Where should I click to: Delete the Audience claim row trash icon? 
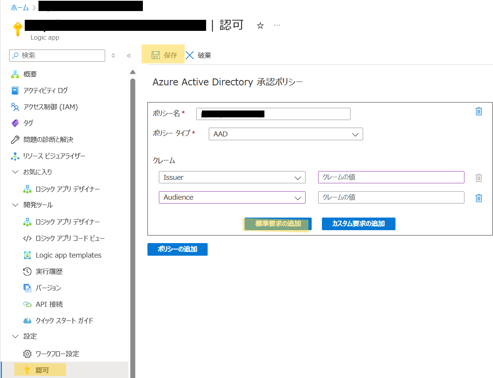click(479, 198)
